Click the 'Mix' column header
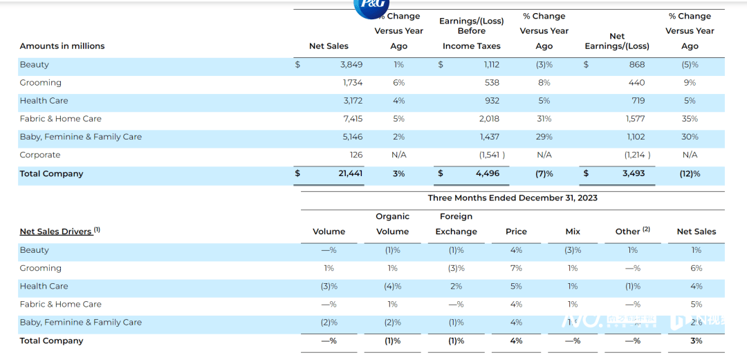 [x=573, y=232]
